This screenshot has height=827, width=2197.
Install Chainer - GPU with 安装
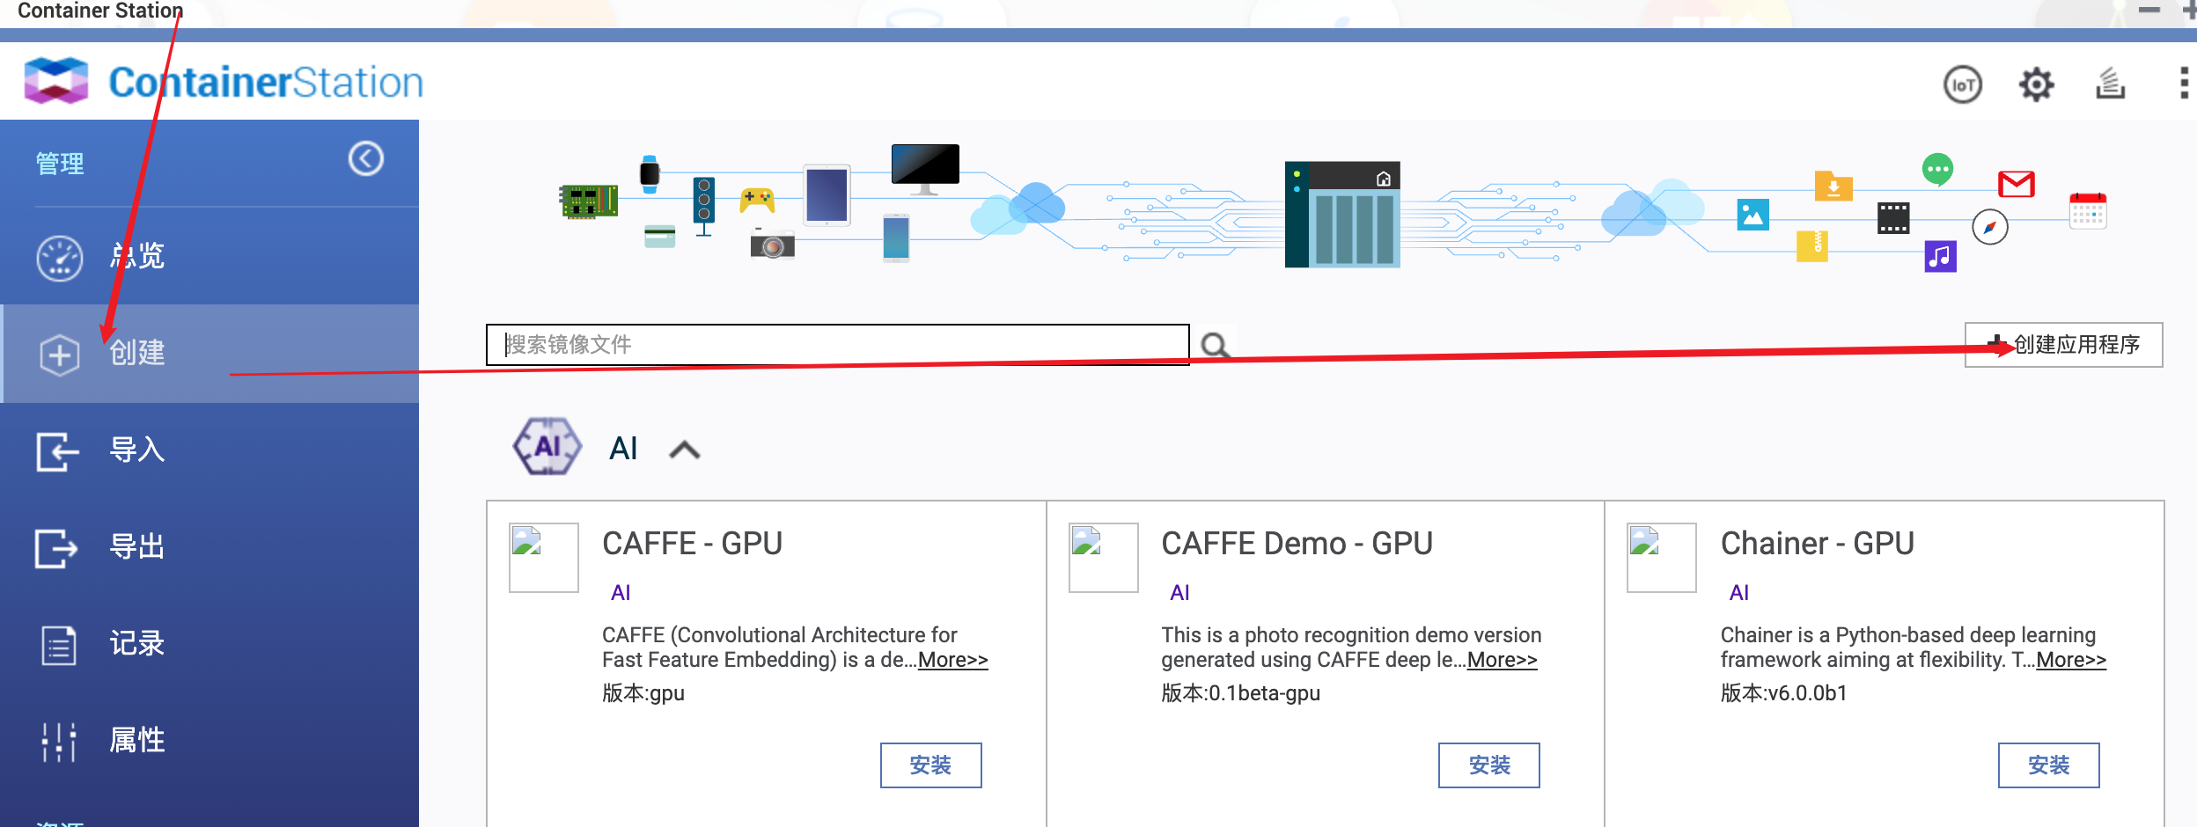click(x=2048, y=765)
